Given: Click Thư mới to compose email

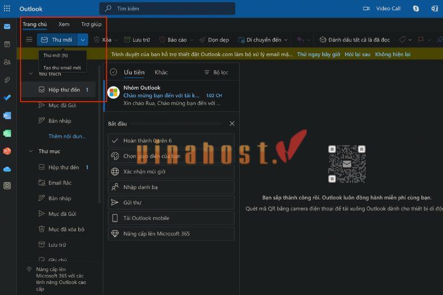Looking at the screenshot, I should 57,40.
